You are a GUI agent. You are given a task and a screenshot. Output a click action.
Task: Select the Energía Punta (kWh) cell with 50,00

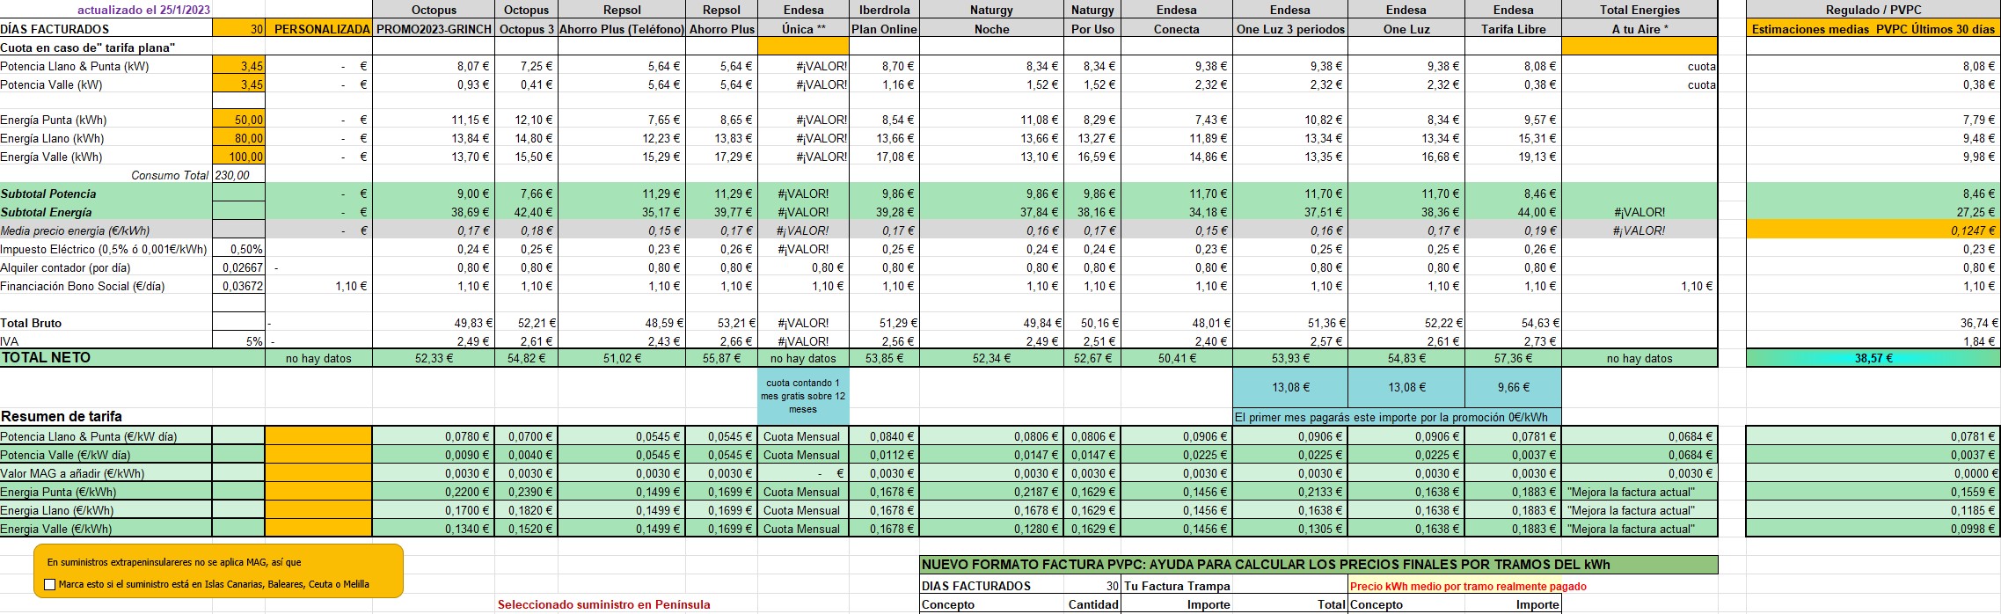tap(238, 120)
